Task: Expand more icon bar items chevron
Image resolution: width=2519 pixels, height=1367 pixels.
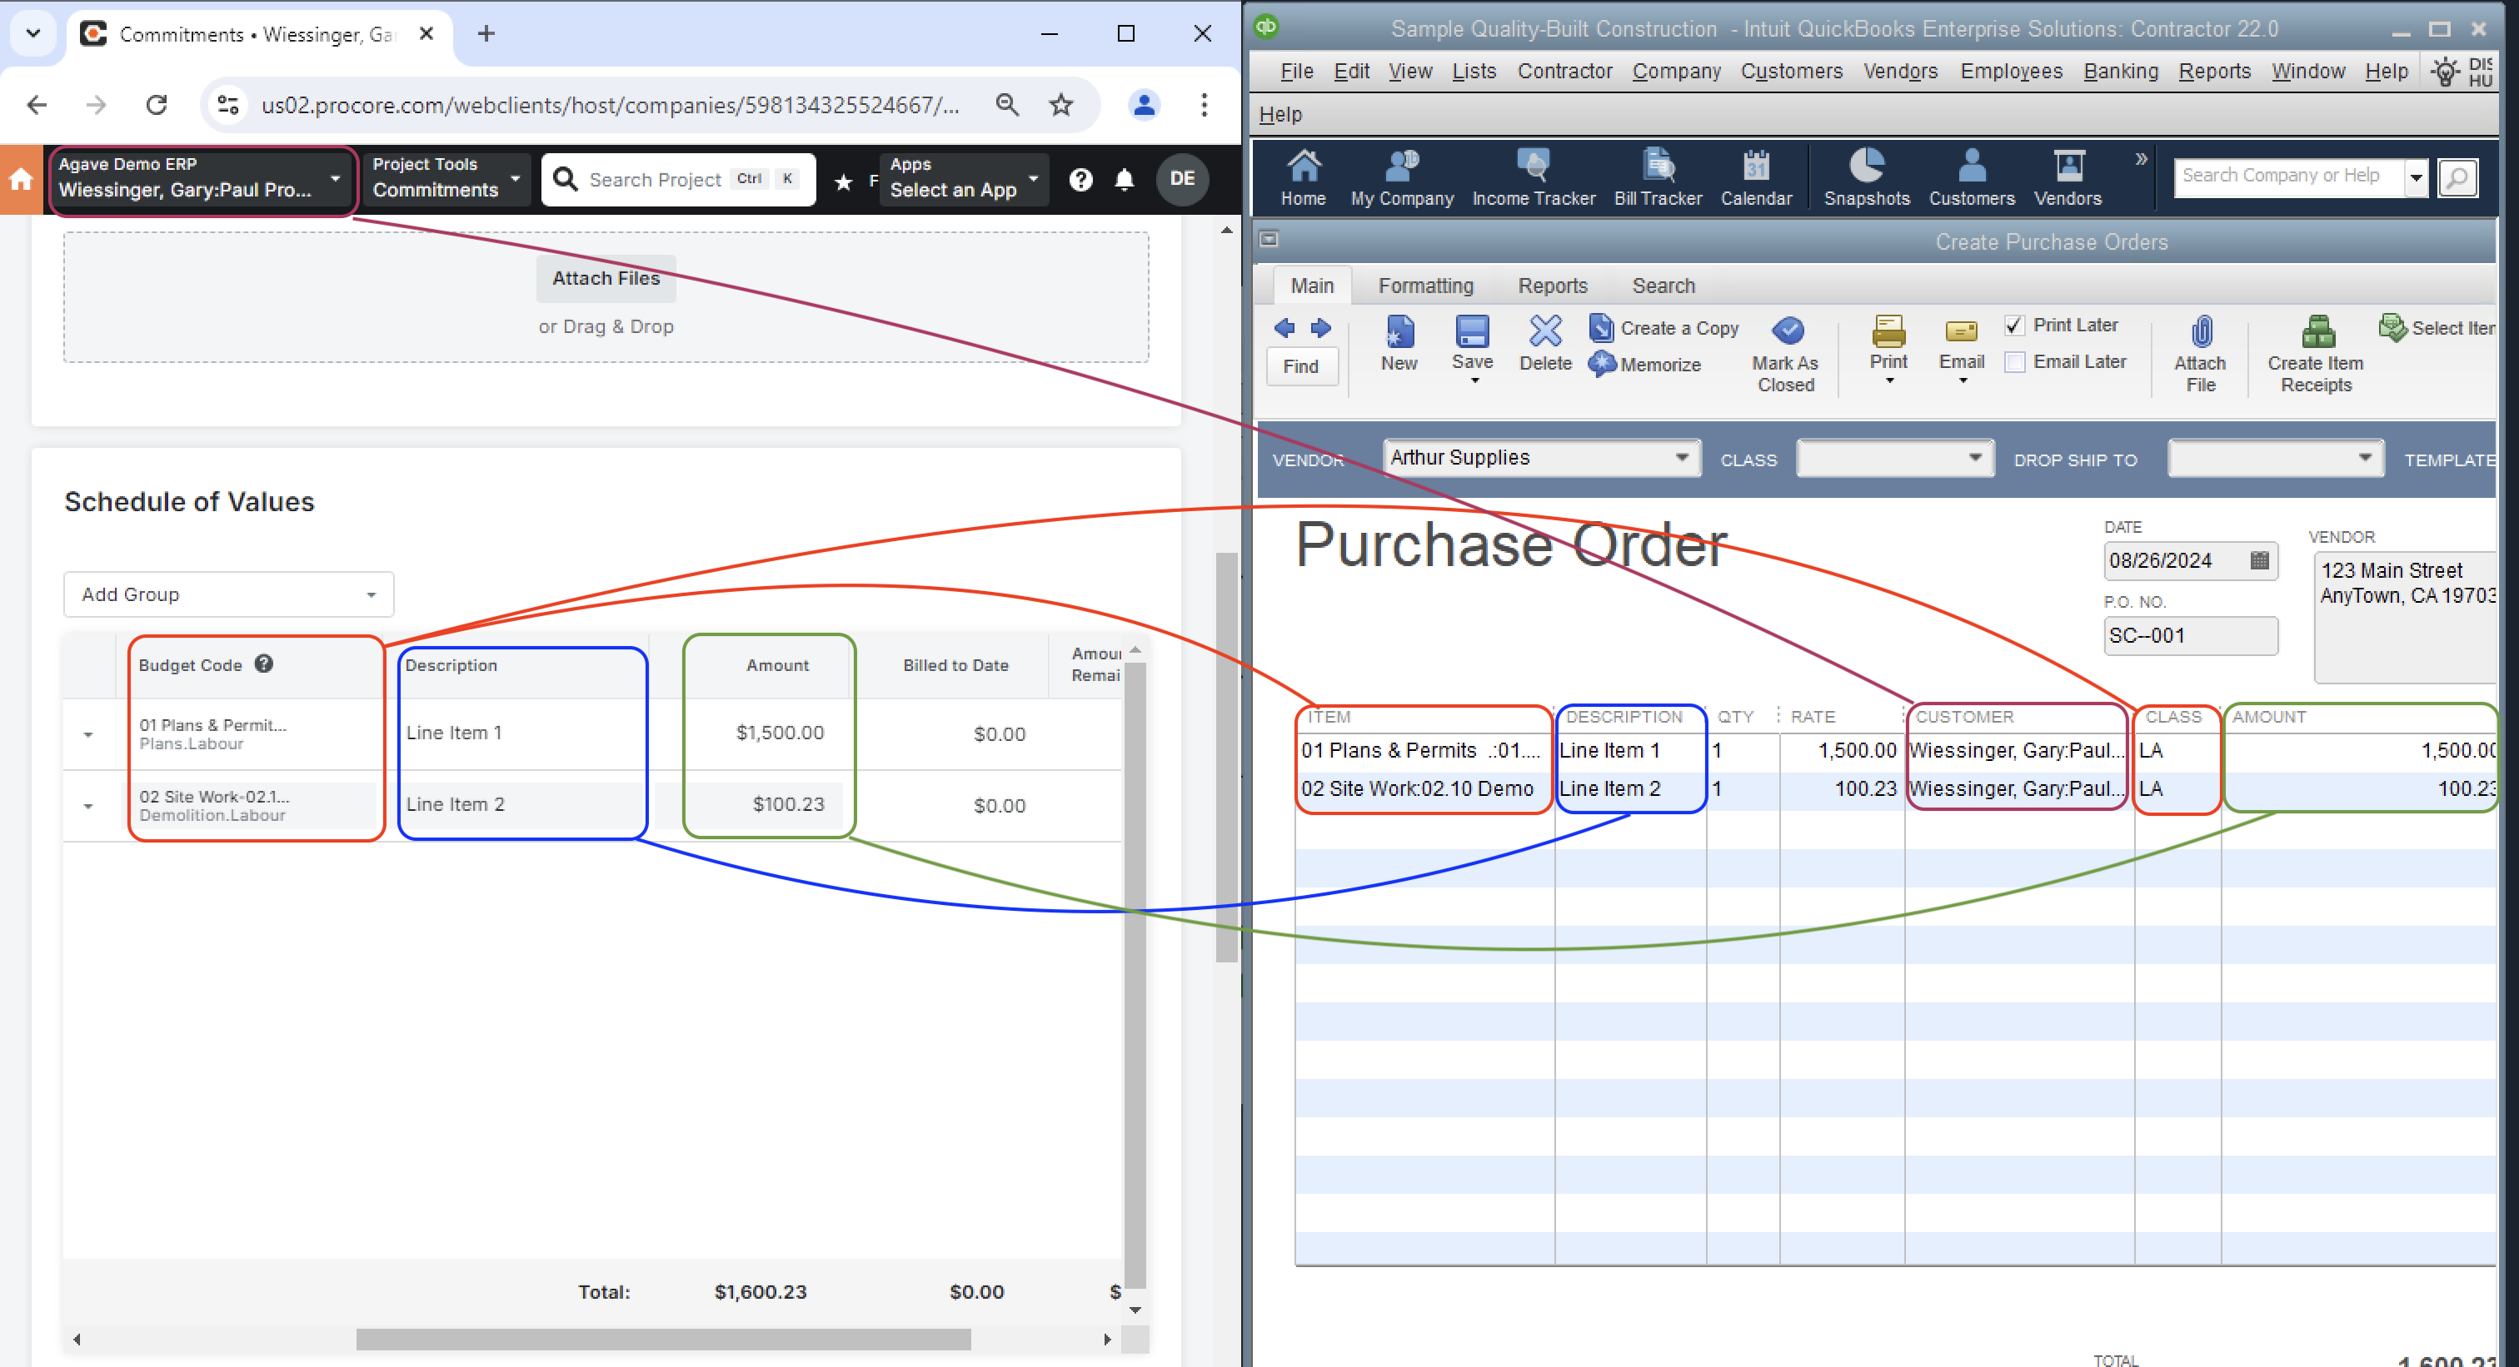Action: 2141,158
